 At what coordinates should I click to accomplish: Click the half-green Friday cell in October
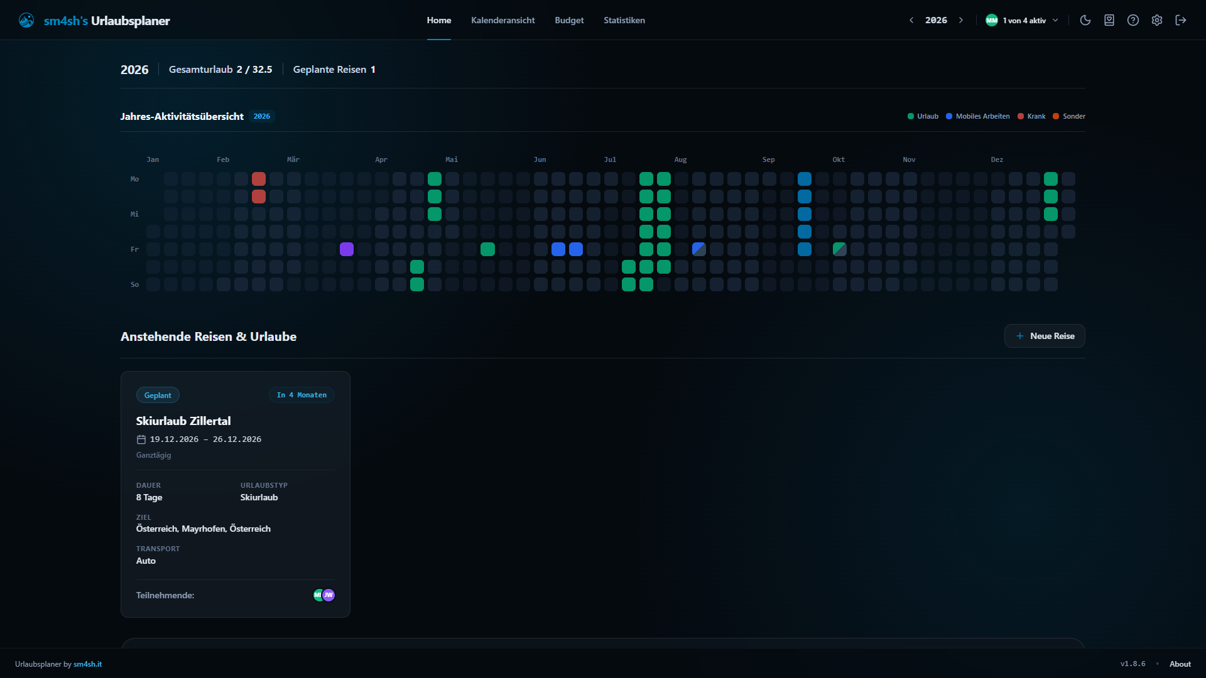tap(839, 249)
